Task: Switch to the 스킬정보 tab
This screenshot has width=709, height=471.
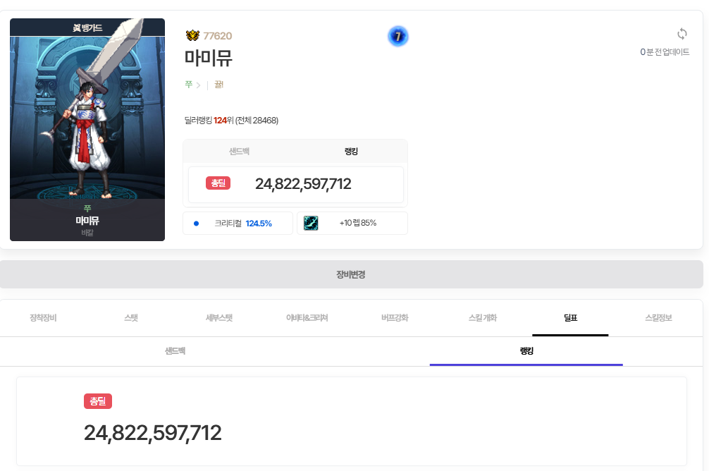Action: tap(658, 318)
